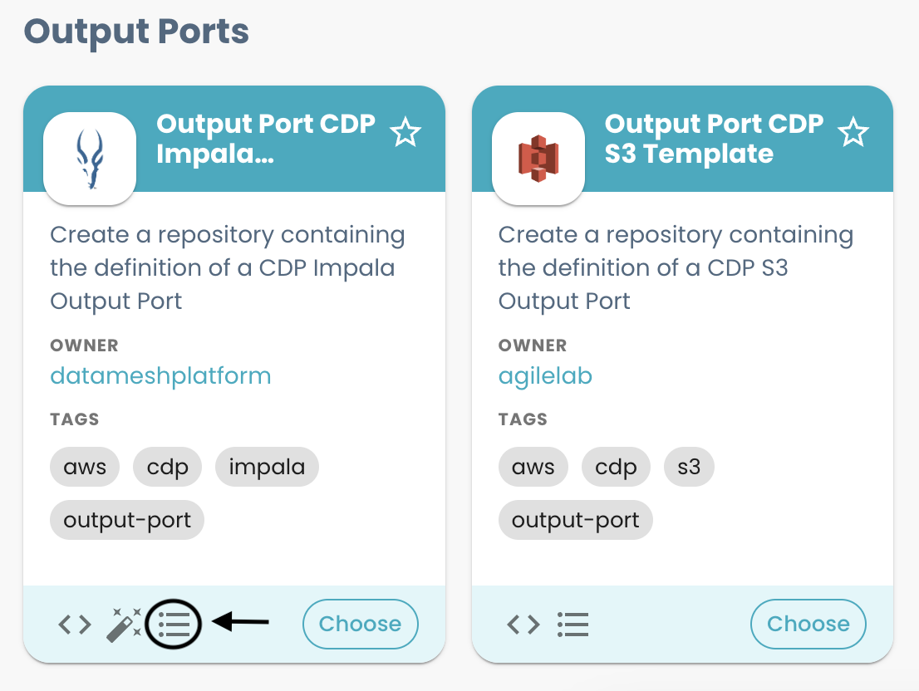Open source code icon on Impala card
919x691 pixels.
pyautogui.click(x=75, y=625)
